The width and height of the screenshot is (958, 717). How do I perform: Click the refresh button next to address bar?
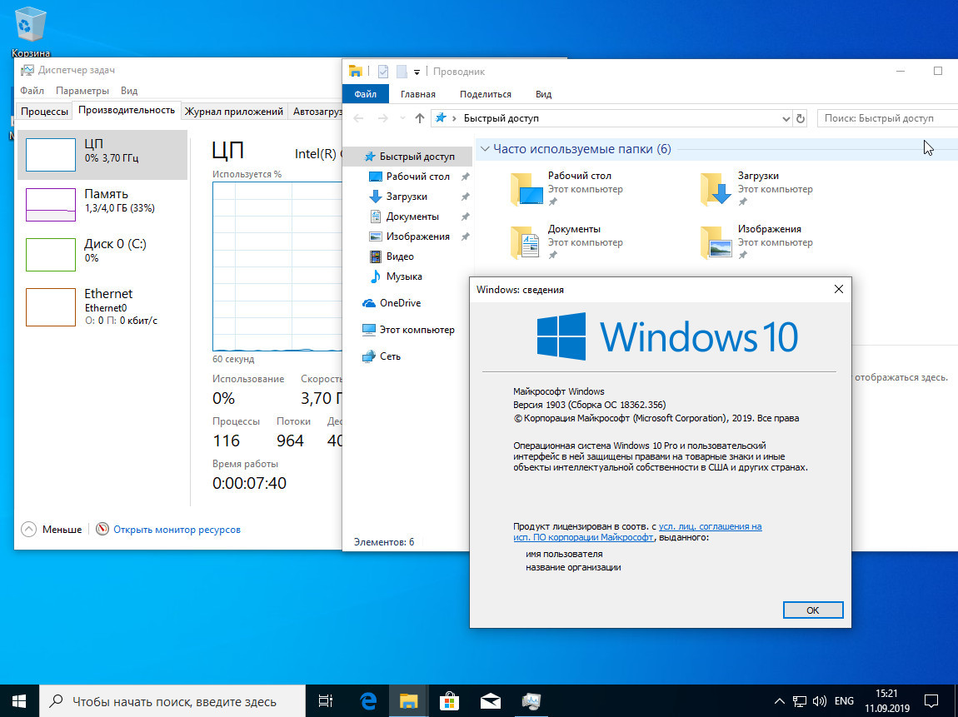click(x=801, y=118)
